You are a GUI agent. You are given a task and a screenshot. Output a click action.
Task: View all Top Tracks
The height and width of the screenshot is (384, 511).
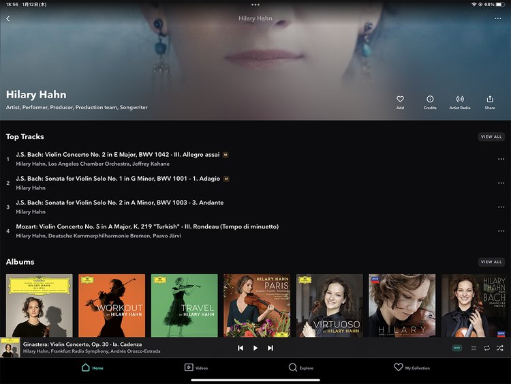[491, 136]
